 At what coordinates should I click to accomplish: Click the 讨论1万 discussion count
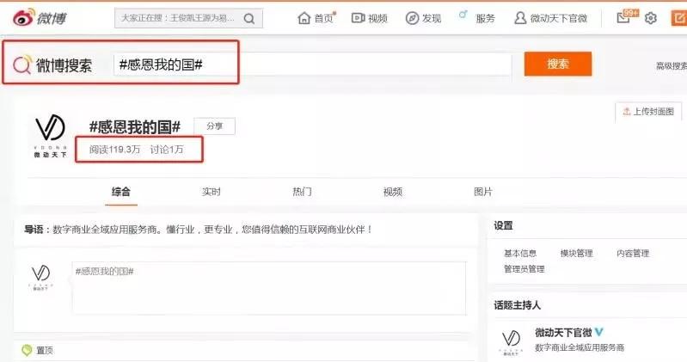[x=167, y=150]
